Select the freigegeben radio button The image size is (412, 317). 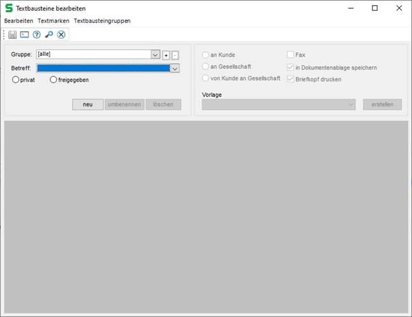(x=53, y=80)
